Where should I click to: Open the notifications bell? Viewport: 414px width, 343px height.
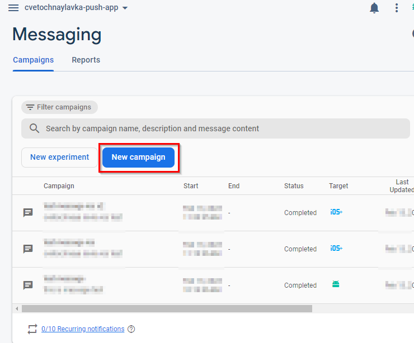[x=374, y=8]
